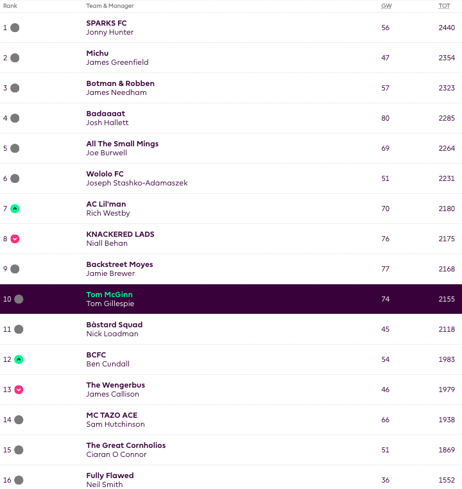The width and height of the screenshot is (462, 489).
Task: Click the Team & Manager column header
Action: 110,6
